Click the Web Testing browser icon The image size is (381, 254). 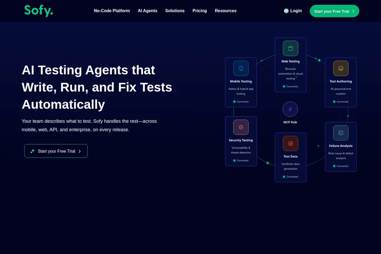tap(291, 48)
